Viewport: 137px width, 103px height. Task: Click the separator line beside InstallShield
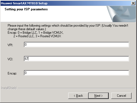coord(77,88)
